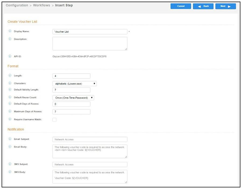The width and height of the screenshot is (242, 189).
Task: Click the Maximum Days of Access field
Action: point(71,112)
